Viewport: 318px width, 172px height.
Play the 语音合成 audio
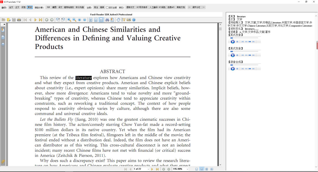233,69
